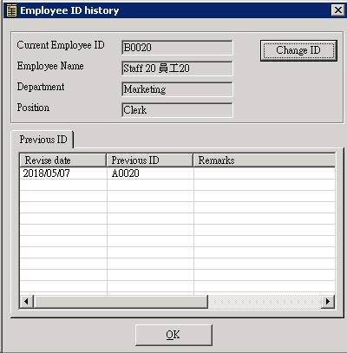The width and height of the screenshot is (347, 353).
Task: Click the Employee ID history title bar icon
Action: 11,10
